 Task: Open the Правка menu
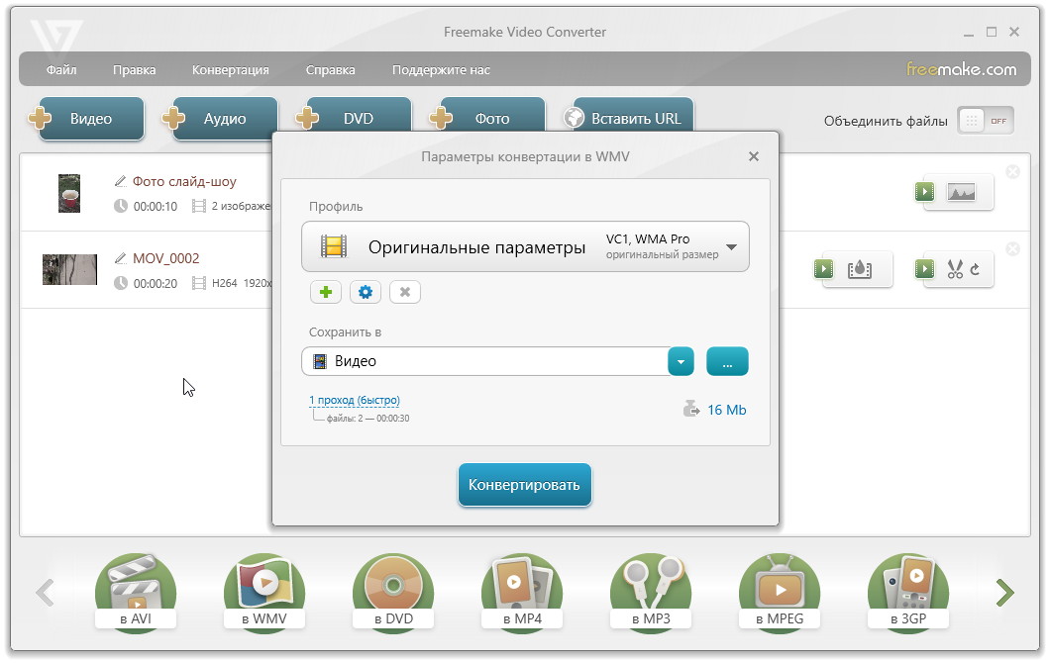(x=134, y=69)
